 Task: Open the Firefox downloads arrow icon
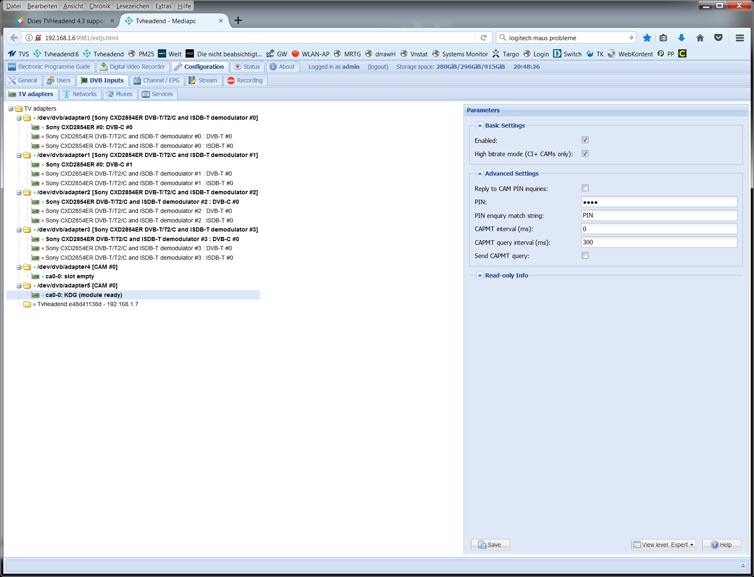[681, 38]
